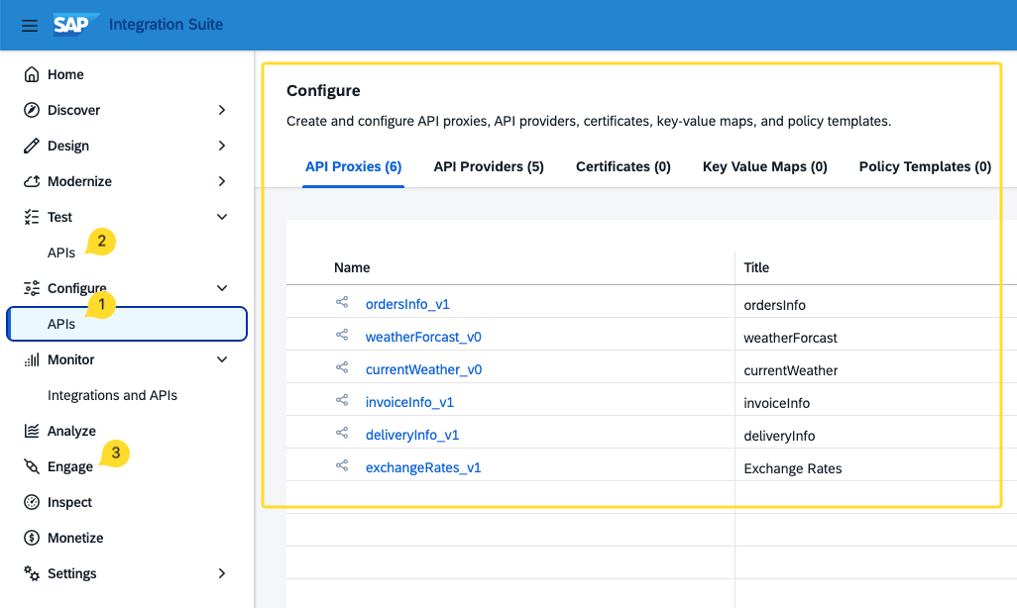This screenshot has width=1017, height=608.
Task: Click the SAP logo
Action: pyautogui.click(x=76, y=25)
